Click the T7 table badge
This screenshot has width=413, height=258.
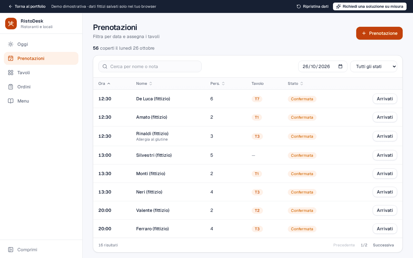click(257, 99)
